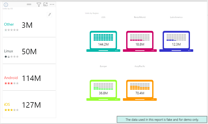Select the green Europe laptop icon

103,90
